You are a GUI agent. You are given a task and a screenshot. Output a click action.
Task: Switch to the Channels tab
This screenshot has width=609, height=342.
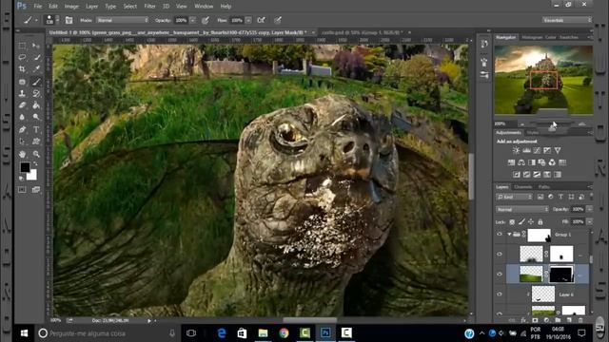522,187
